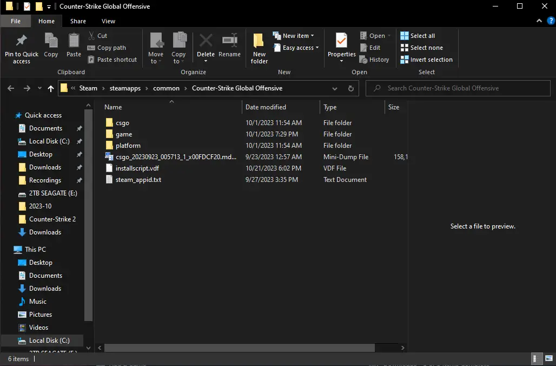Open pinned Documents in Quick access
Viewport: 556px width, 366px height.
click(x=45, y=128)
